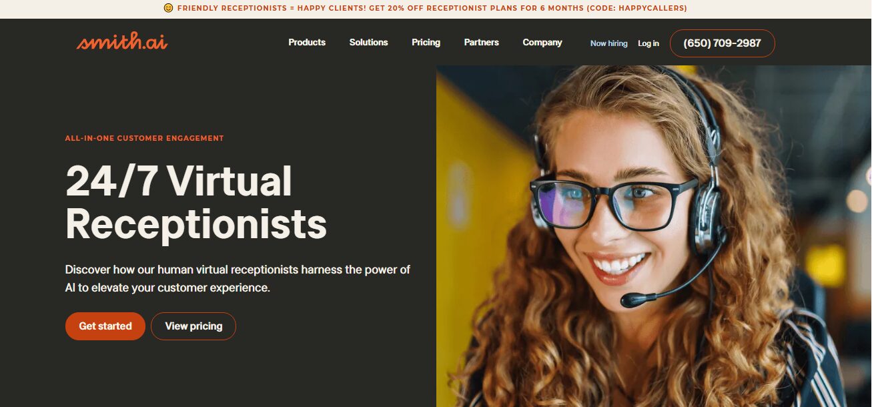Select Log in at the top
872x407 pixels.
point(648,43)
